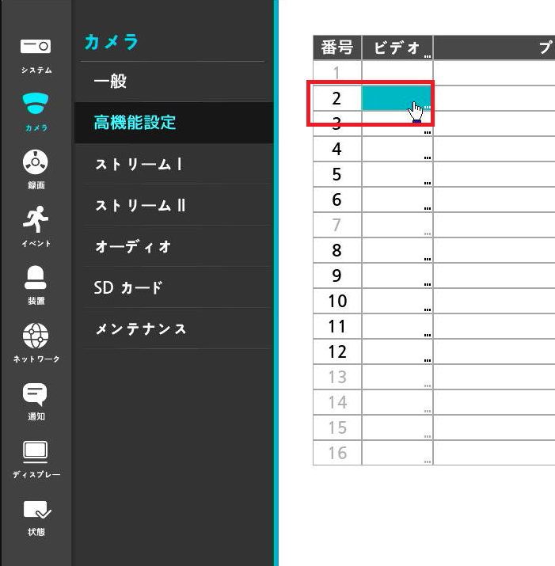Open the 状態 checkmark icon

click(x=37, y=510)
